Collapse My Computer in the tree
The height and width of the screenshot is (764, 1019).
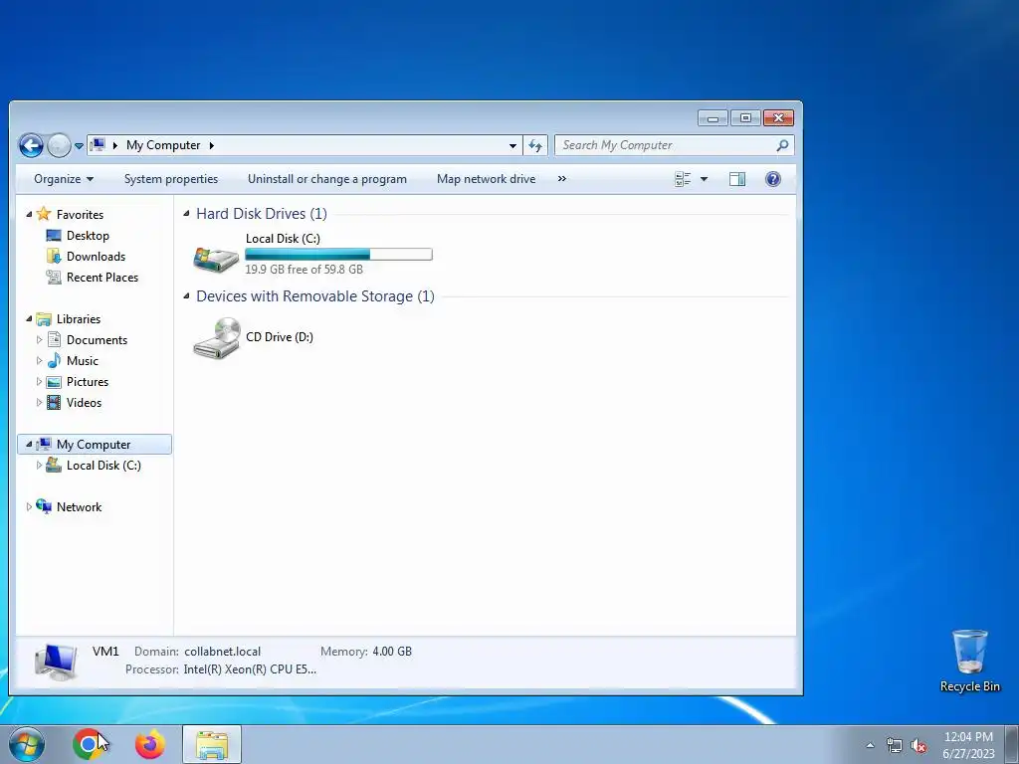click(x=29, y=445)
